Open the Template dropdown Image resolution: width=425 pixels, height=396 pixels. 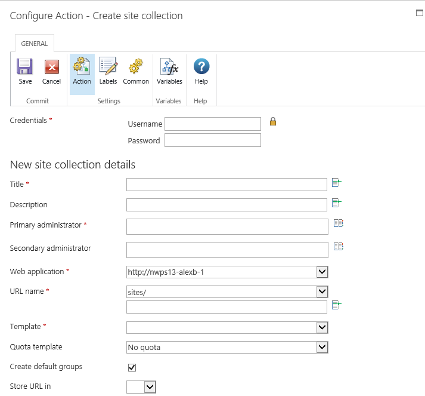point(322,327)
